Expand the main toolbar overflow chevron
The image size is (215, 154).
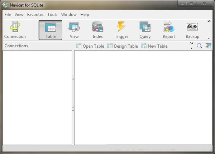(x=209, y=22)
